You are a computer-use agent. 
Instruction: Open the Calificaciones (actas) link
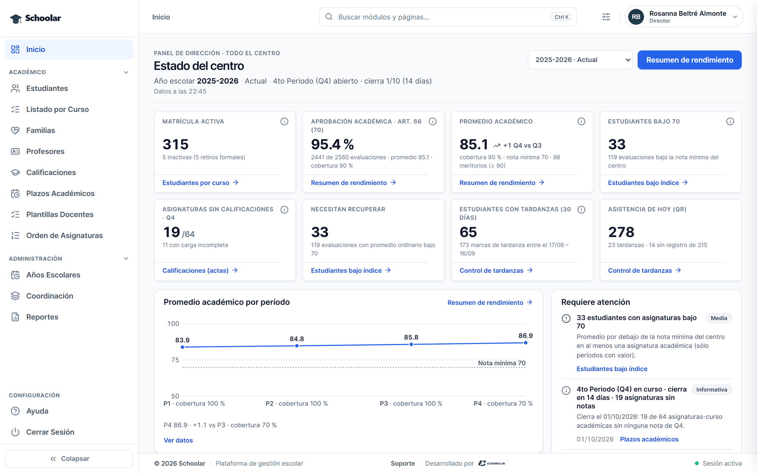(x=200, y=271)
